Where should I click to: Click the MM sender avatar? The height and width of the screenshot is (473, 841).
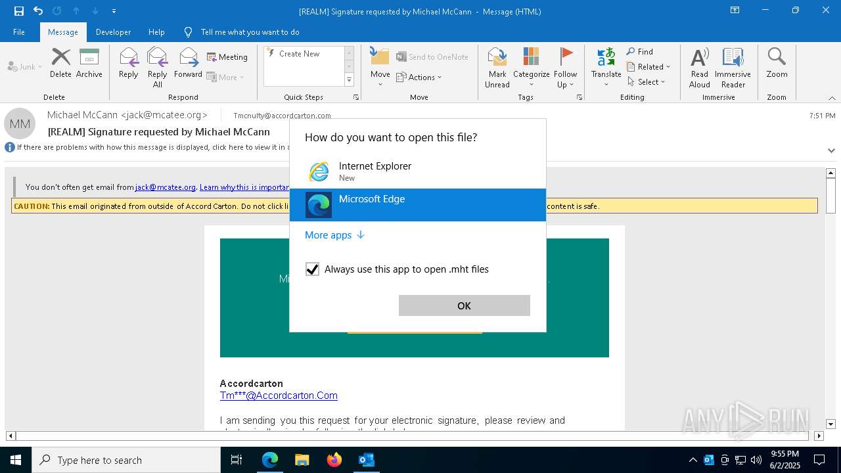pos(20,124)
